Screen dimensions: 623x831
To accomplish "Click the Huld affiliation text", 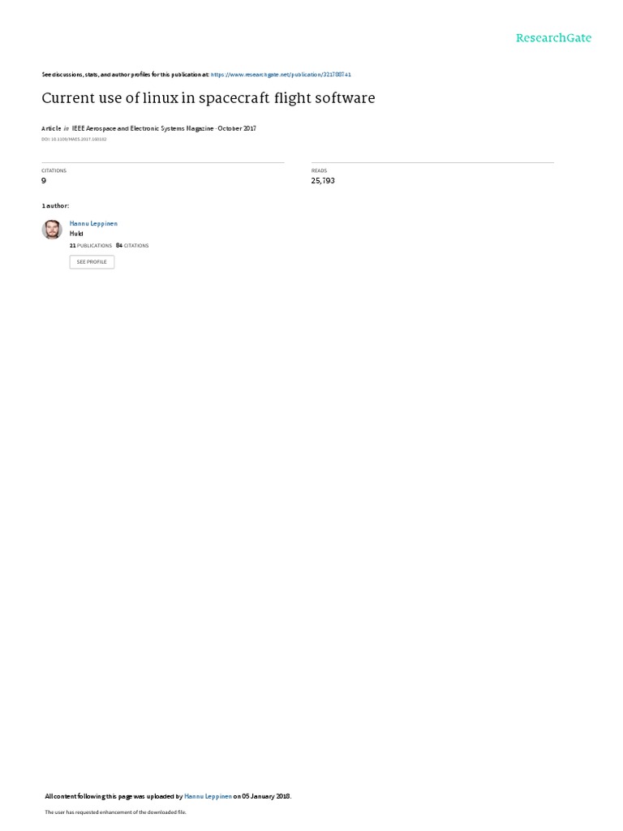I will pos(76,233).
